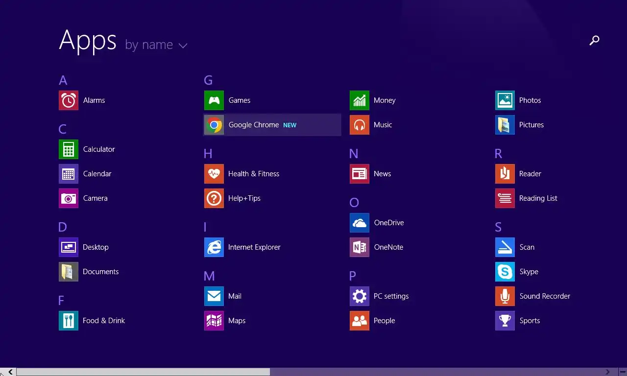Open the Documents folder icon
627x376 pixels.
69,272
